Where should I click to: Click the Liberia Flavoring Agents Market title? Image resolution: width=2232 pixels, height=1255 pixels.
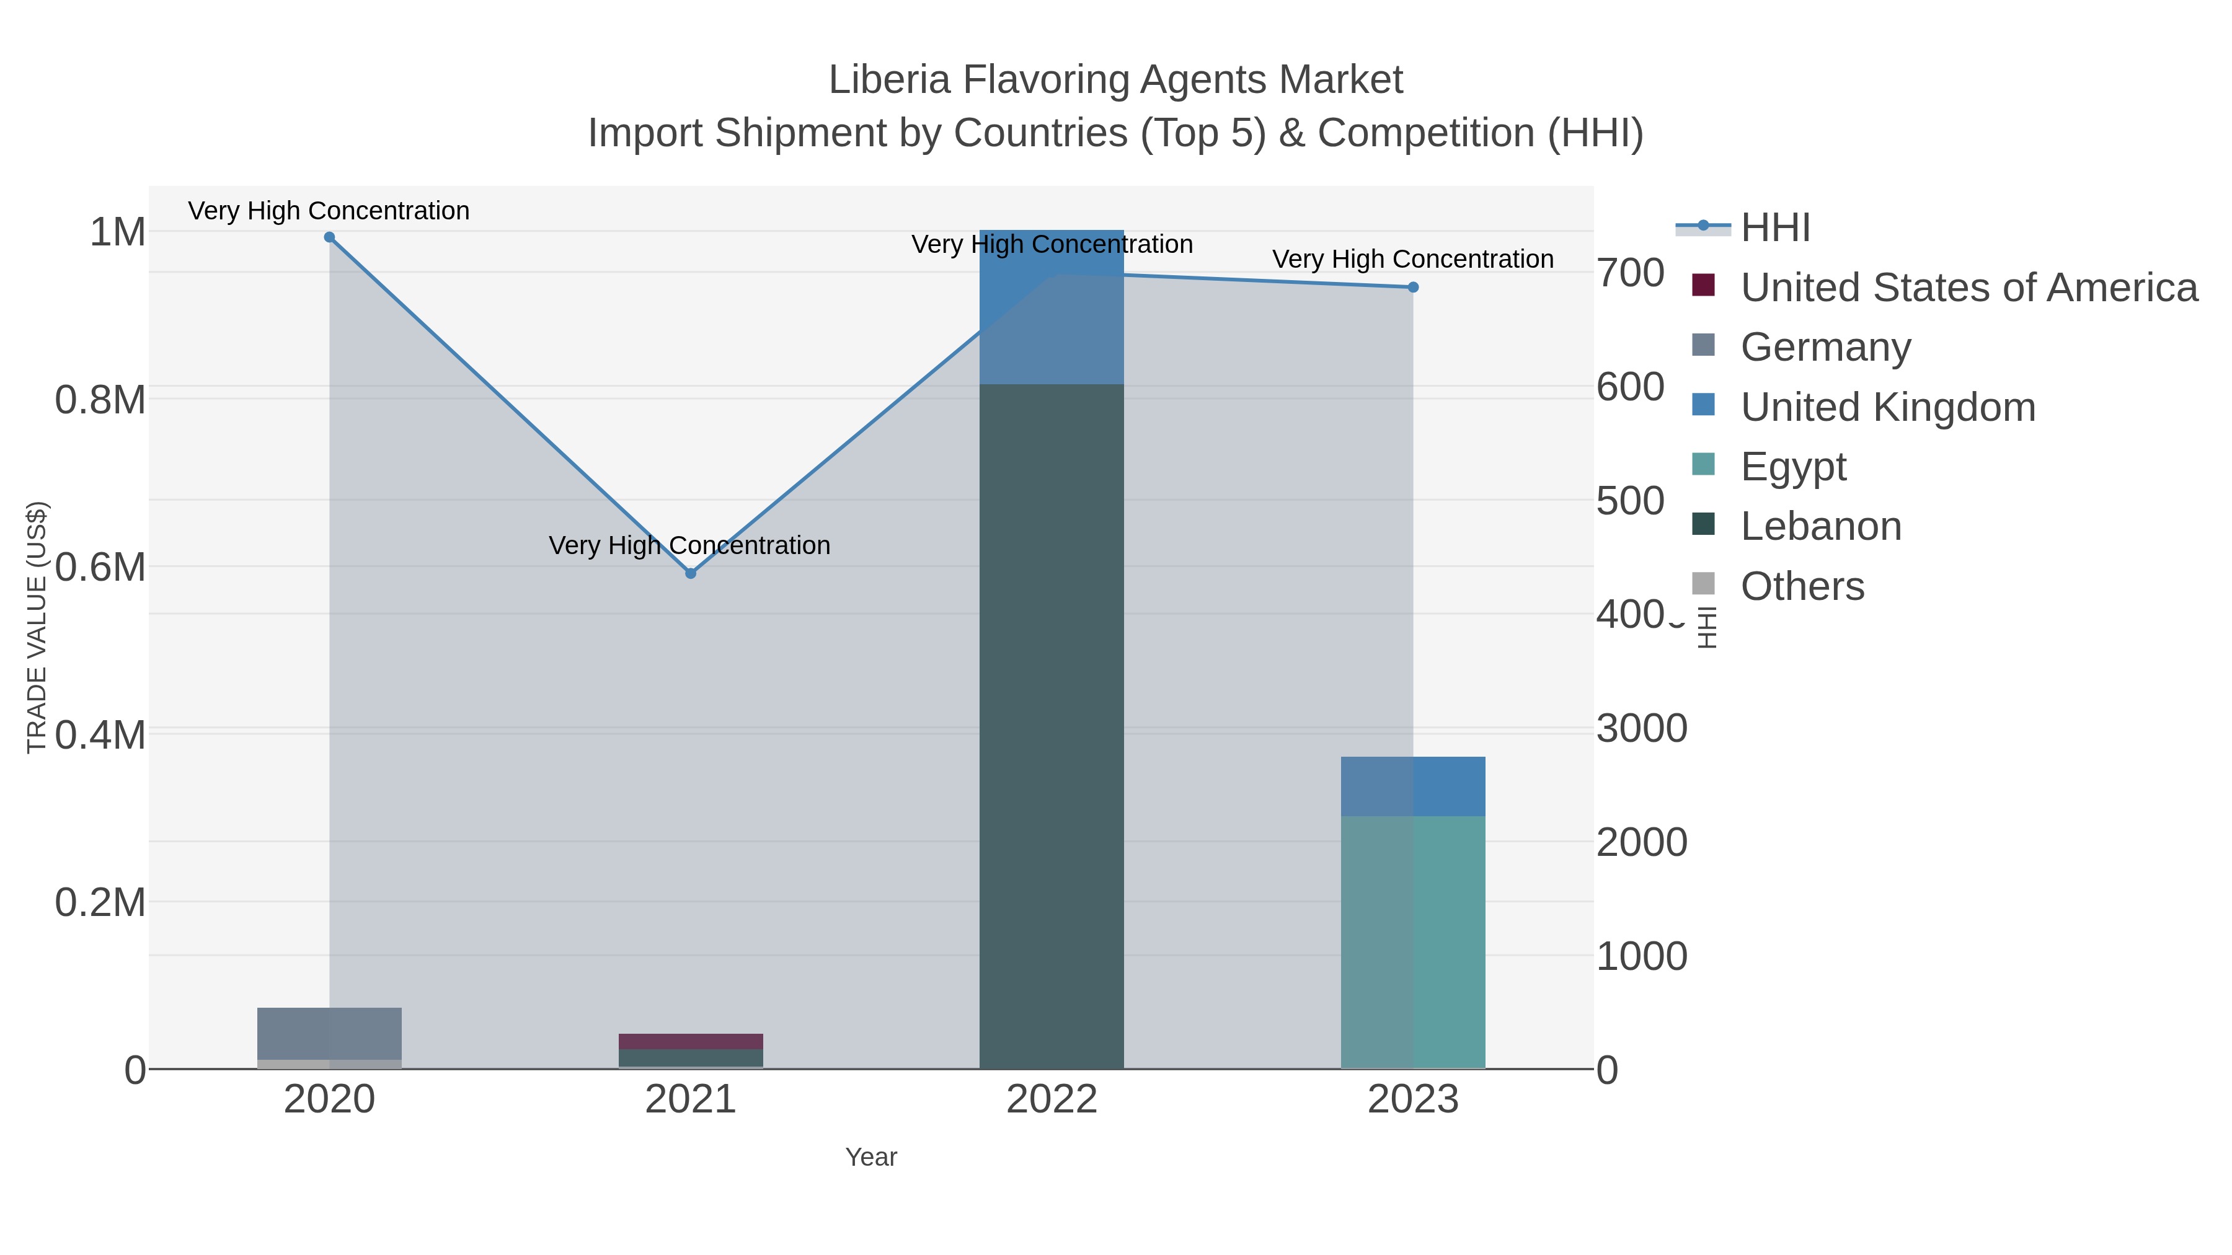click(x=1116, y=80)
